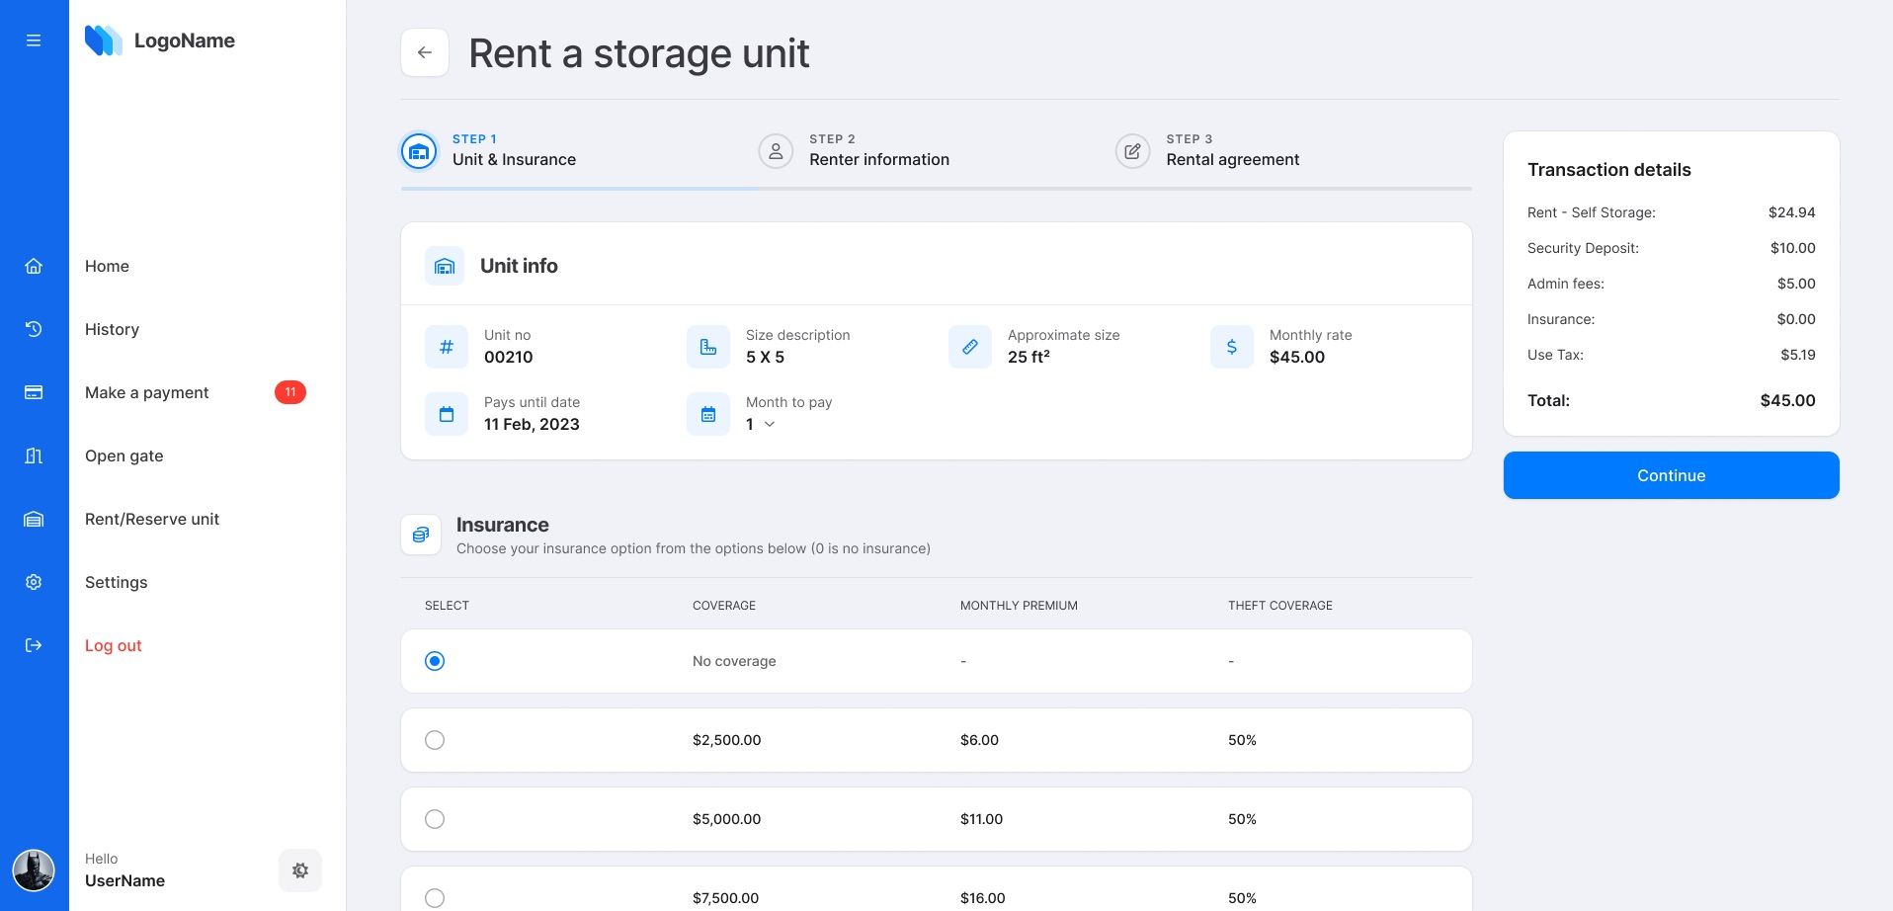Click the Open gate sidebar icon
Viewport: 1893px width, 911px height.
coord(34,455)
